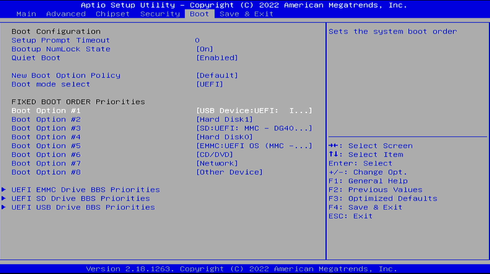Open Boot Option #7 [Network] value
Image resolution: width=490 pixels, height=274 pixels.
click(x=217, y=163)
